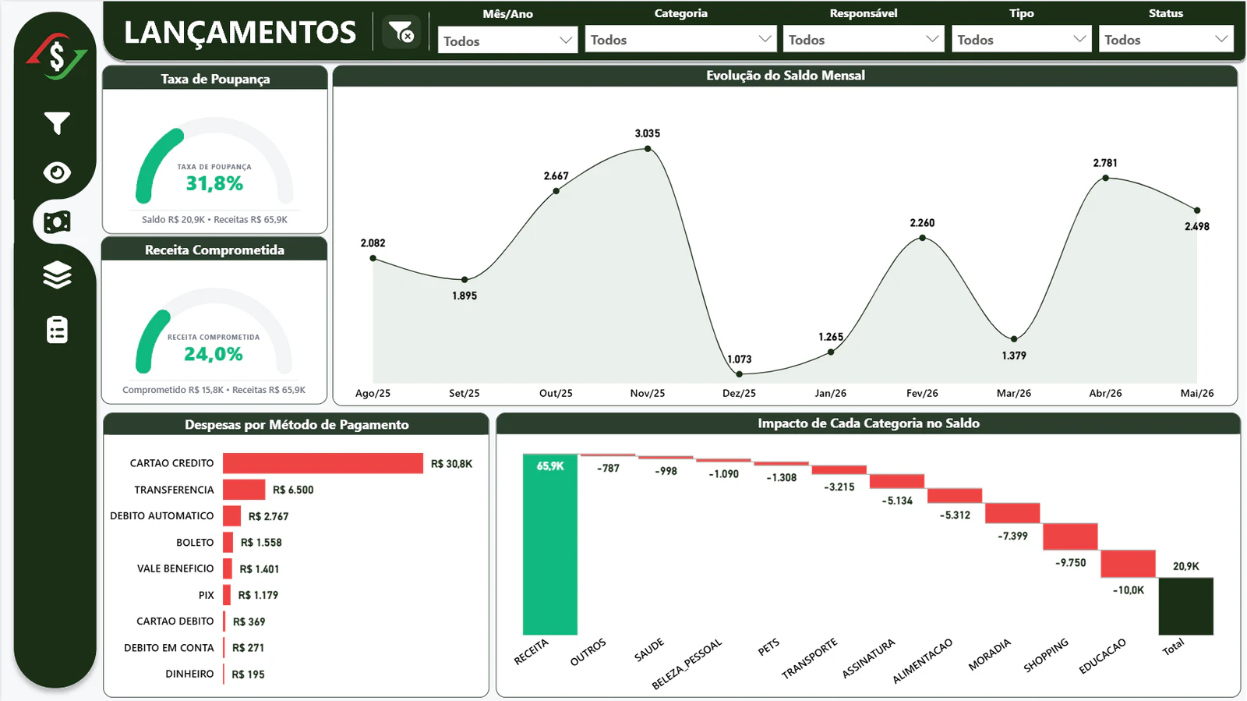
Task: Click the Mai/26 axis label
Action: pyautogui.click(x=1197, y=393)
